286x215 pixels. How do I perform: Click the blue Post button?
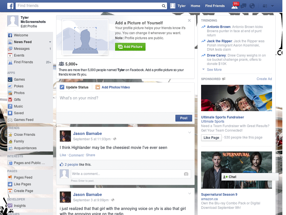click(x=184, y=118)
